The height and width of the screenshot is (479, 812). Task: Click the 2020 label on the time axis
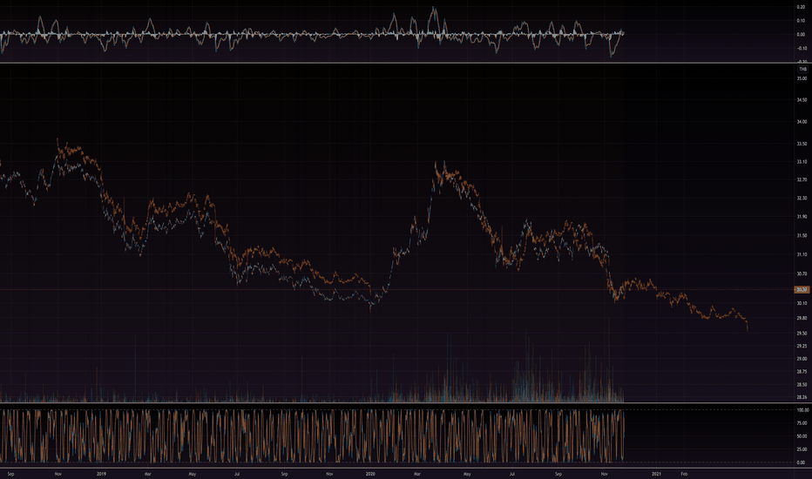pyautogui.click(x=370, y=474)
